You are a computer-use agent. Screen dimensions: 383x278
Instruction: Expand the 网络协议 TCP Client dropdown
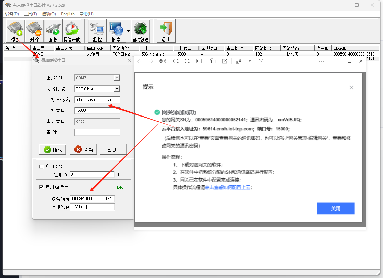pyautogui.click(x=117, y=89)
